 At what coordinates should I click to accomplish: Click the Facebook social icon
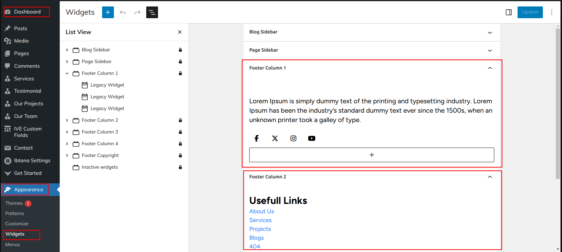click(x=257, y=138)
